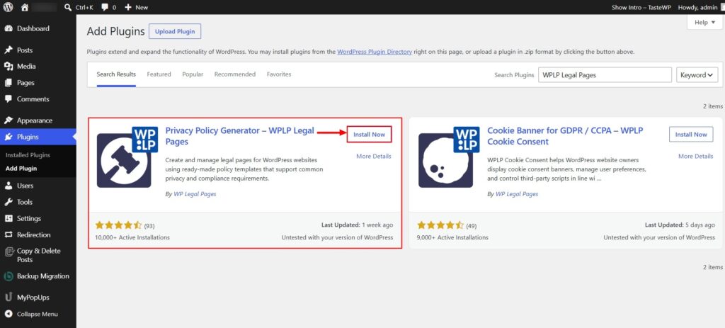Switch to the Featured tab
The height and width of the screenshot is (328, 725).
pyautogui.click(x=159, y=74)
